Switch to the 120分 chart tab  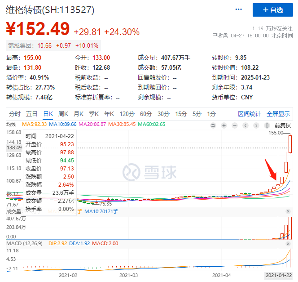pos(127,114)
